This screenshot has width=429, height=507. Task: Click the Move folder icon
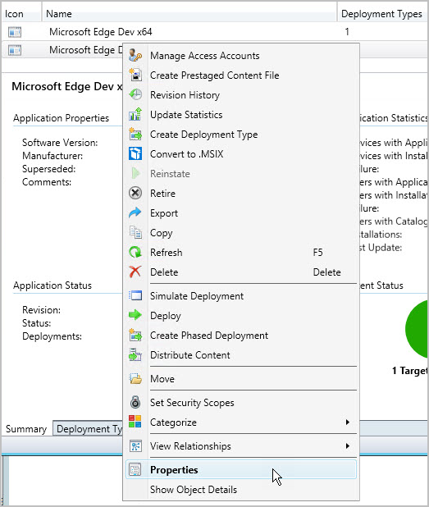pyautogui.click(x=135, y=379)
